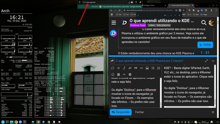
Task: Open the 'Tur' bookmarks folder
Action: [x=126, y=14]
